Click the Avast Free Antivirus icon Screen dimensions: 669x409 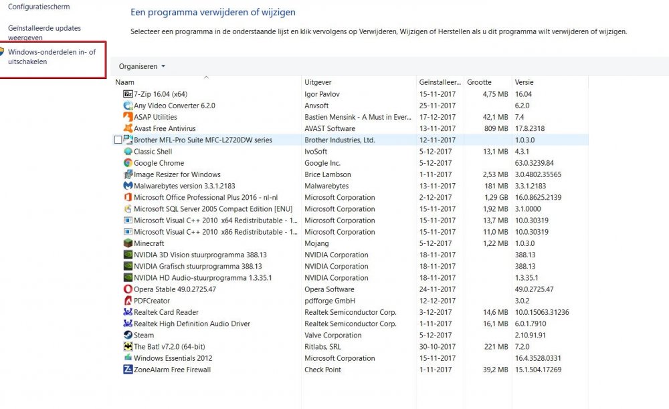coord(128,128)
